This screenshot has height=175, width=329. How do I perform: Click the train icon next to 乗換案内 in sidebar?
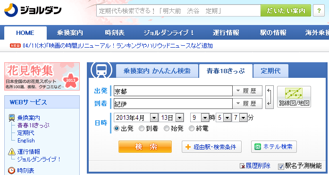point(12,118)
